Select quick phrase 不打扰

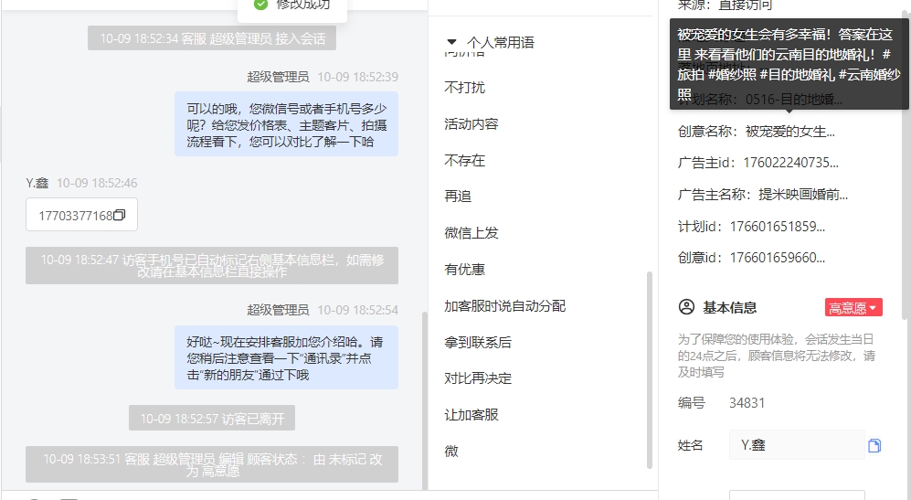click(x=464, y=87)
